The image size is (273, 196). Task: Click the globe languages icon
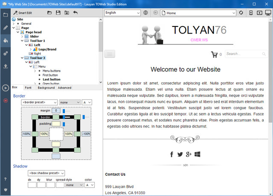tap(145, 13)
